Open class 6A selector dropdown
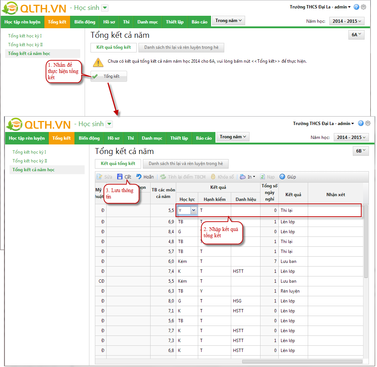The height and width of the screenshot is (367, 377). pyautogui.click(x=356, y=35)
